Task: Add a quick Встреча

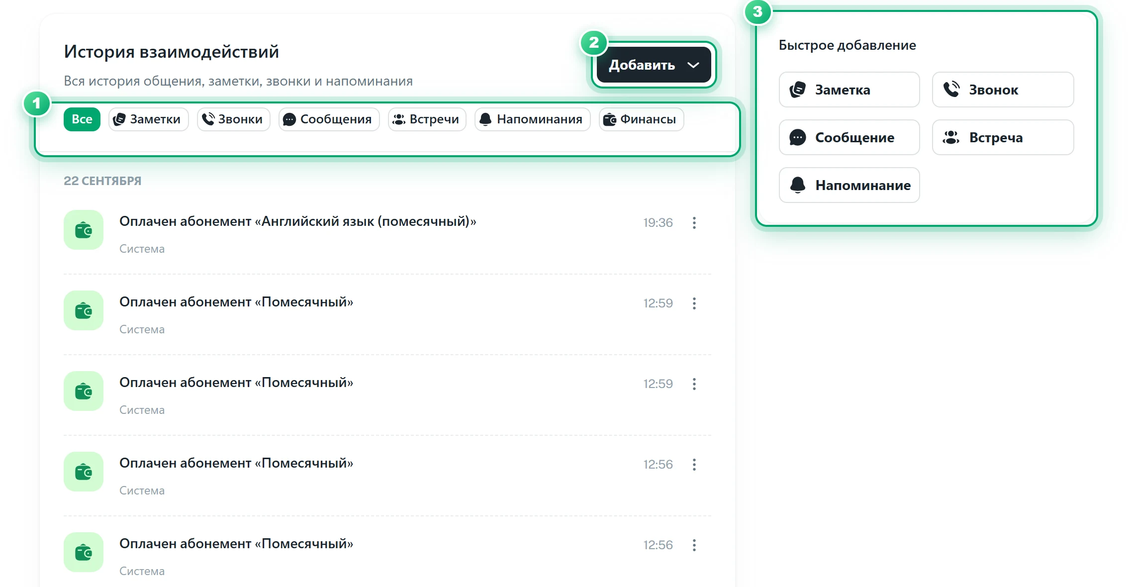Action: (x=1003, y=137)
